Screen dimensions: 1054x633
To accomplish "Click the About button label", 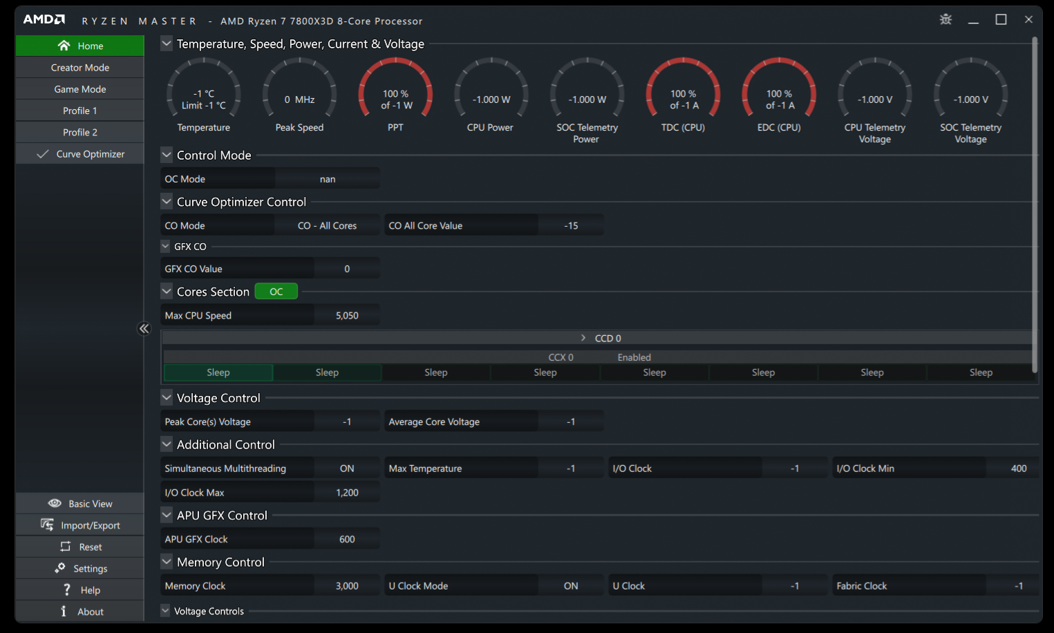I will (91, 612).
